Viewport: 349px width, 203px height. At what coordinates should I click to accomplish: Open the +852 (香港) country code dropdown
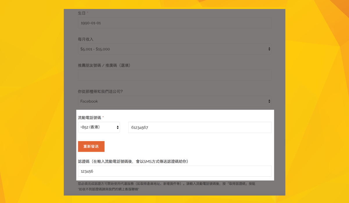(99, 127)
